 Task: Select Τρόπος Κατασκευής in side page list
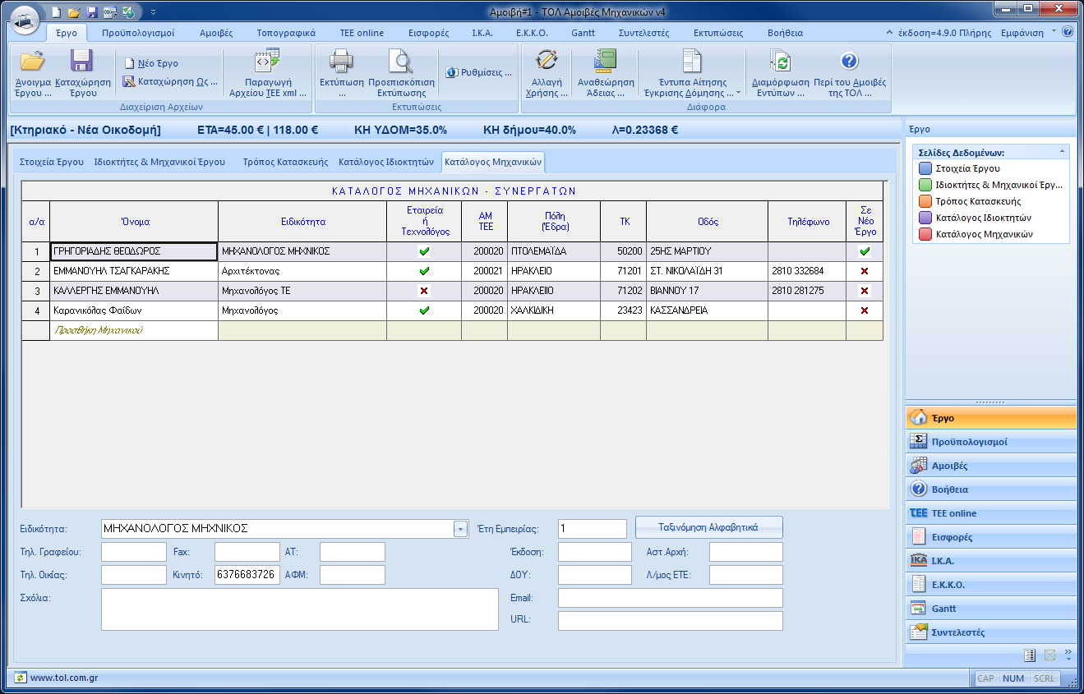pos(969,201)
